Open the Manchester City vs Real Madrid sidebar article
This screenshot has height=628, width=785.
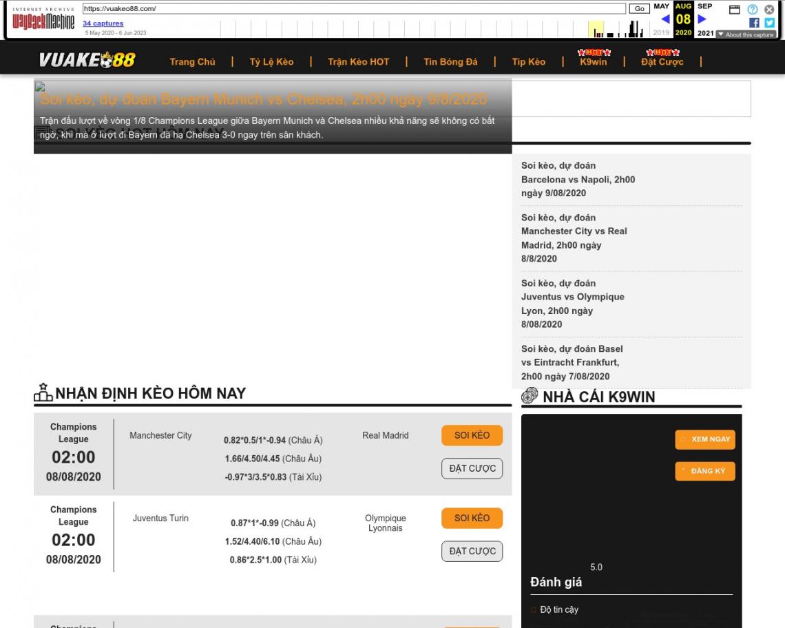coord(574,238)
